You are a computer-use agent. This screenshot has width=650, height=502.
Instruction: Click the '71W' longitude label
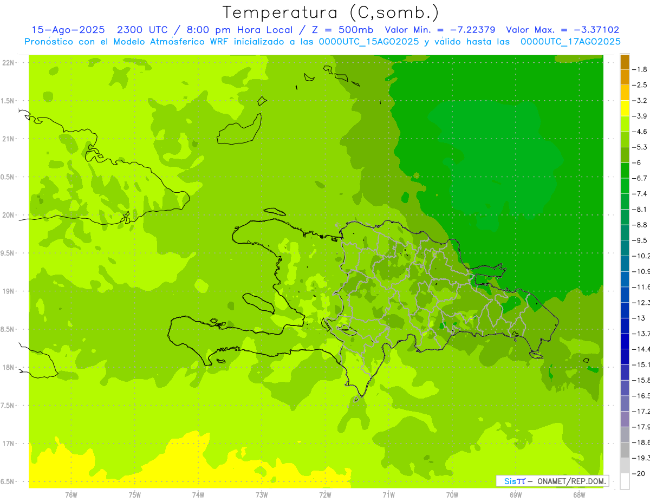coord(388,495)
